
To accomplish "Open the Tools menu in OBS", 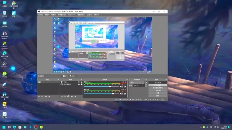I will click(89, 15).
